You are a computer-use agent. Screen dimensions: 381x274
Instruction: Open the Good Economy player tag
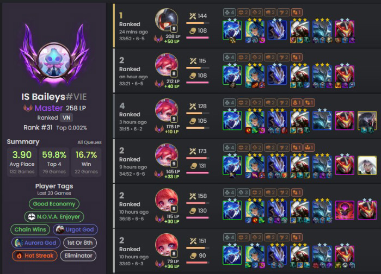[x=54, y=204]
